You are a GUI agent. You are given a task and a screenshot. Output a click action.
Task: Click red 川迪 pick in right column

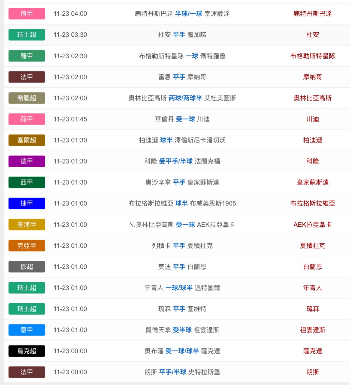pos(312,119)
